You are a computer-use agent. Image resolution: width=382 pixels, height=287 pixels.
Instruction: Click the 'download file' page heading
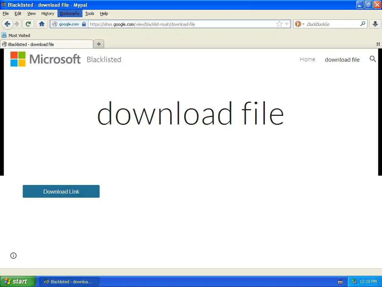pyautogui.click(x=190, y=114)
